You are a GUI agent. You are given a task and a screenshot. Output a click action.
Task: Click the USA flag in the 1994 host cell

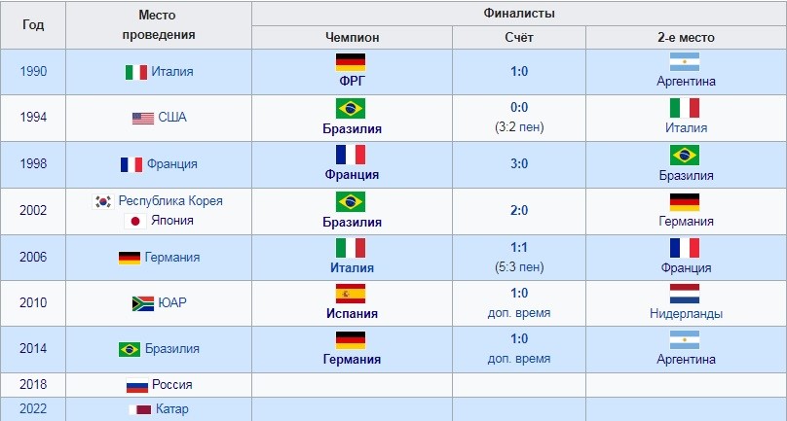point(143,119)
